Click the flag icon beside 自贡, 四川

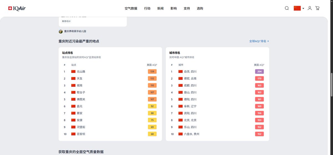click(x=180, y=71)
